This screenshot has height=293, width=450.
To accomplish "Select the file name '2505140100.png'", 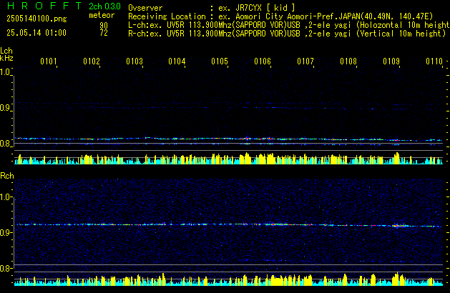I will pos(36,19).
